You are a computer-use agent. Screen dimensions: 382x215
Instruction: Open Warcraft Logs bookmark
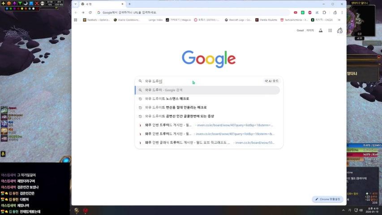pyautogui.click(x=238, y=20)
